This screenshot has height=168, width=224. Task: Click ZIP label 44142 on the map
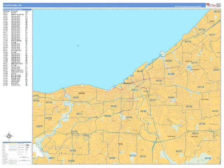(x=73, y=150)
